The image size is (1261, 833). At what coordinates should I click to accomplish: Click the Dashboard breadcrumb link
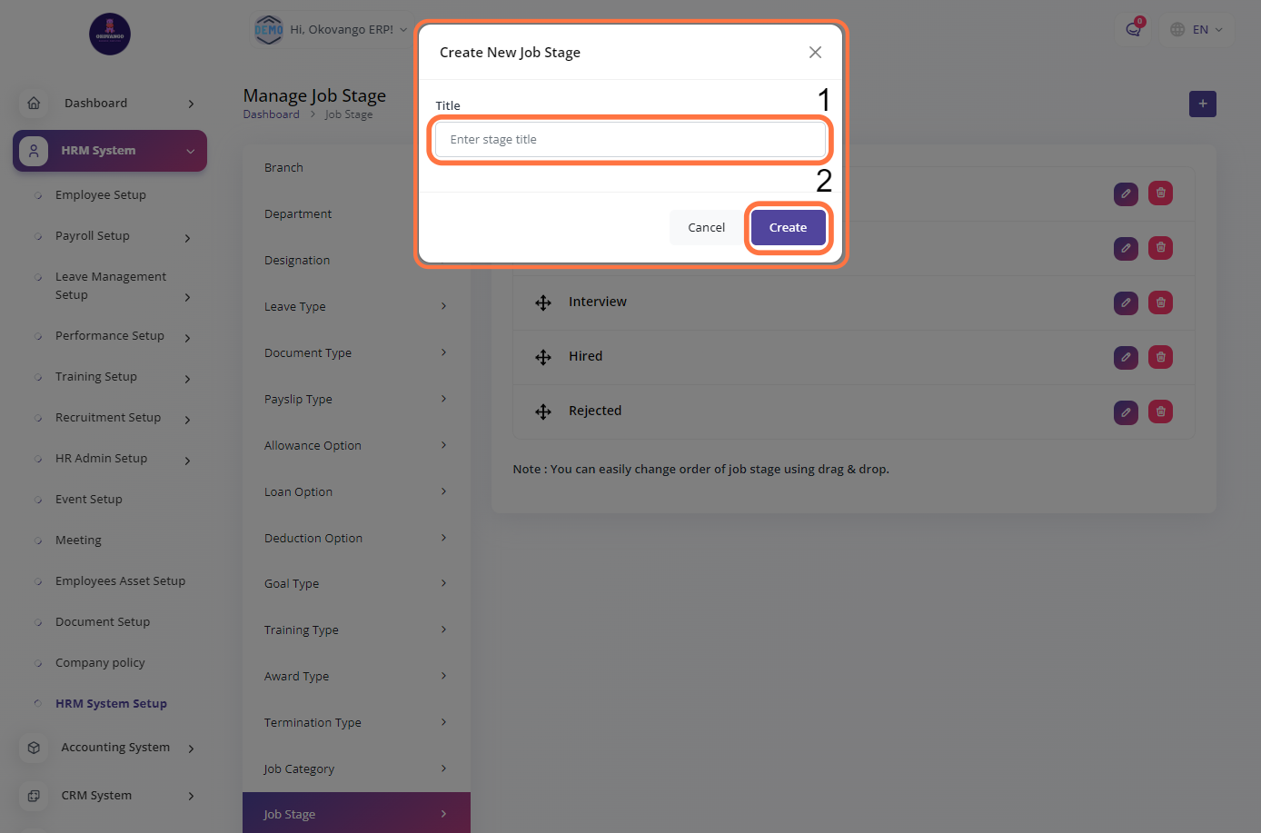271,114
